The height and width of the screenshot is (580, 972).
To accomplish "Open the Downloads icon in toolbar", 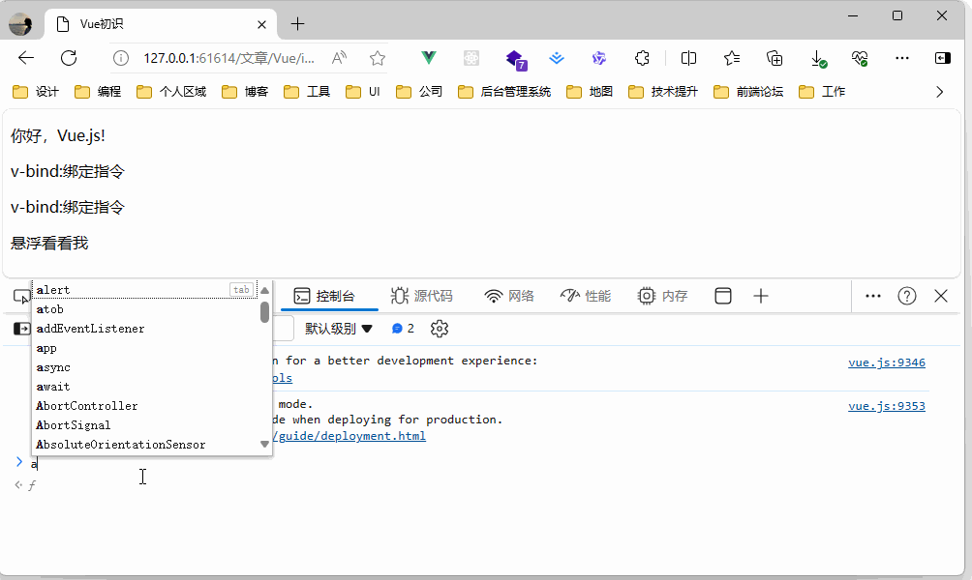I will pos(818,58).
